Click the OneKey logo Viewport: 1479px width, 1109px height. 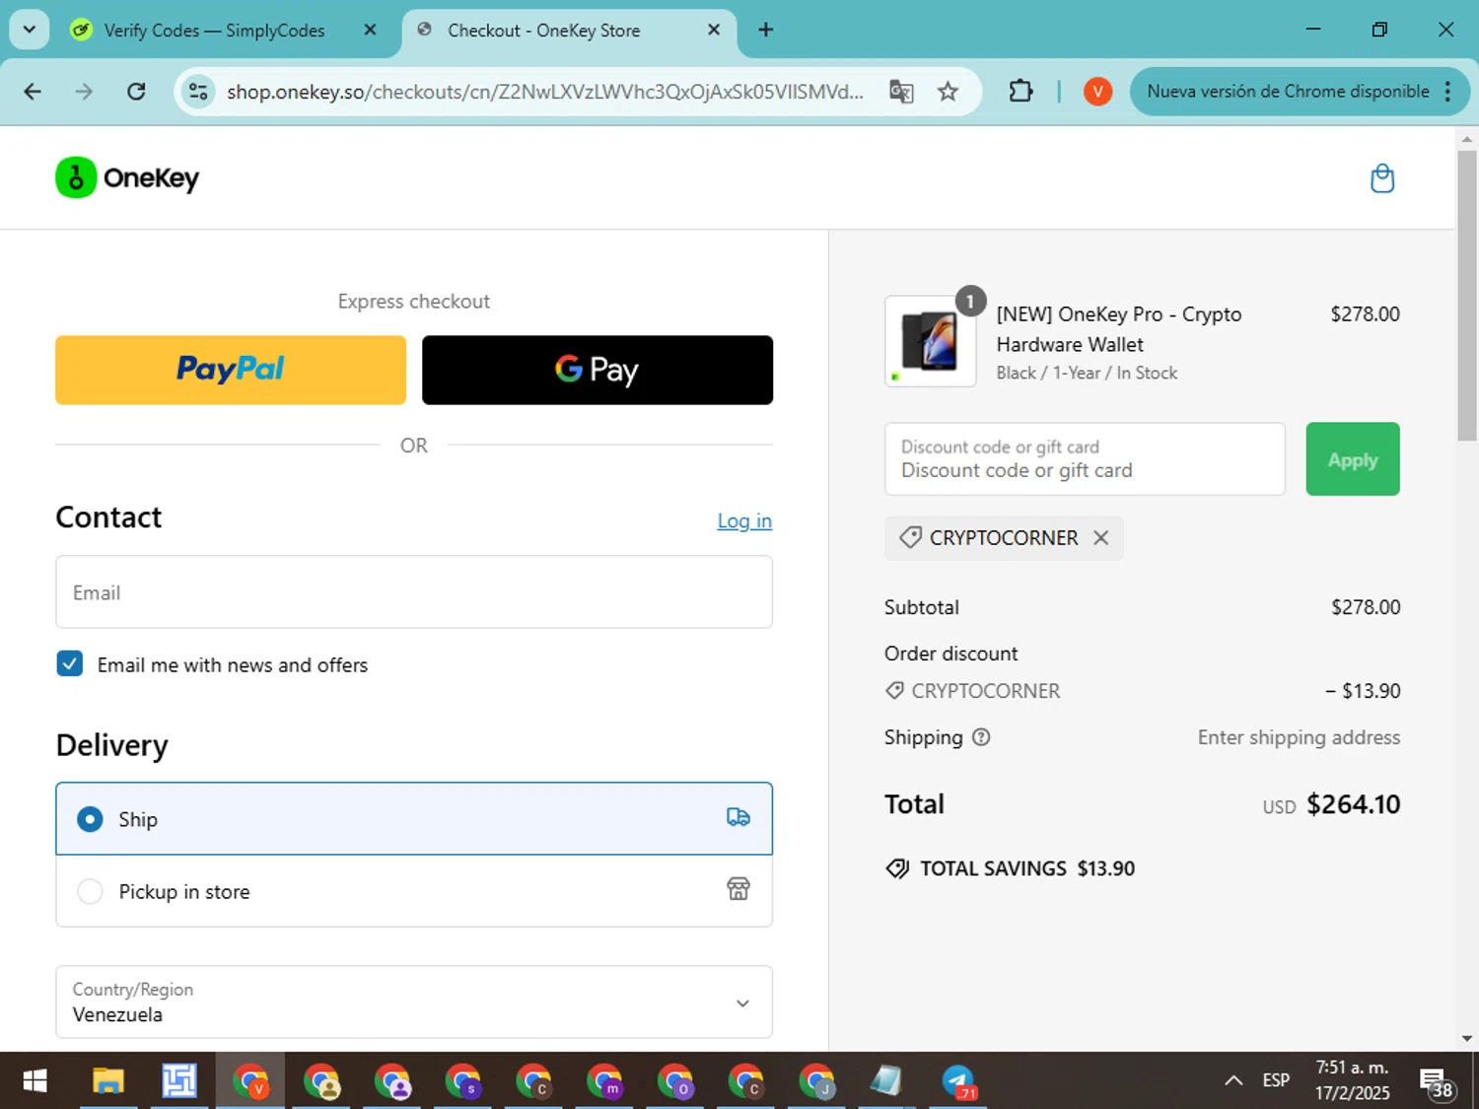(127, 177)
